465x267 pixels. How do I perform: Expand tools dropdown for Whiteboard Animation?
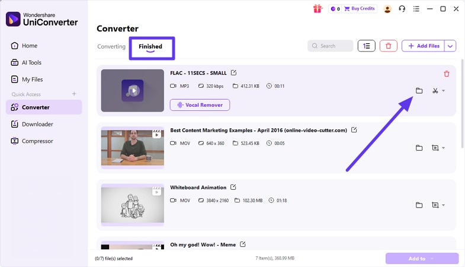point(443,205)
